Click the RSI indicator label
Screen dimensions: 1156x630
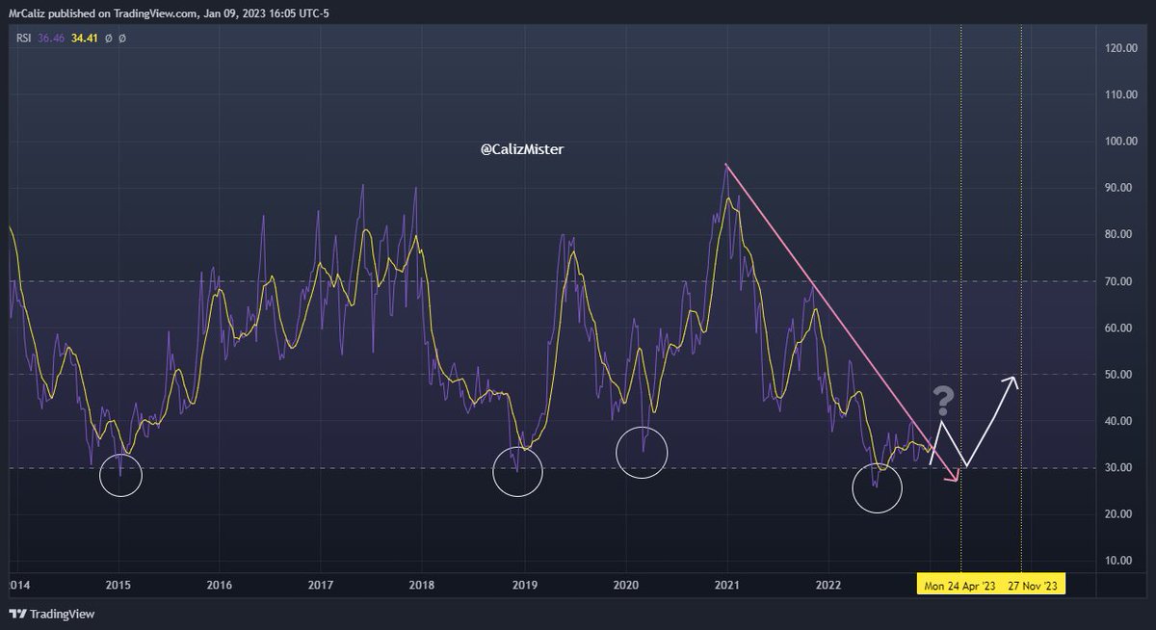pos(21,38)
